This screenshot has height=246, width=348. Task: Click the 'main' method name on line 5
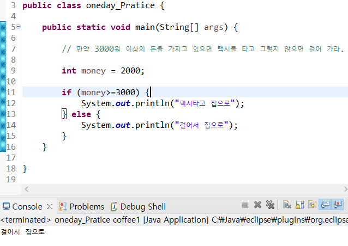point(145,27)
